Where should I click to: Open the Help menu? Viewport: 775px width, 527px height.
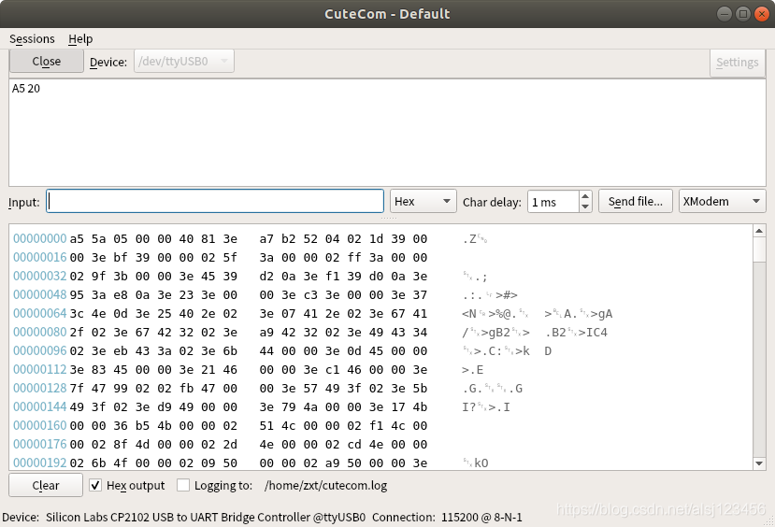pyautogui.click(x=80, y=38)
